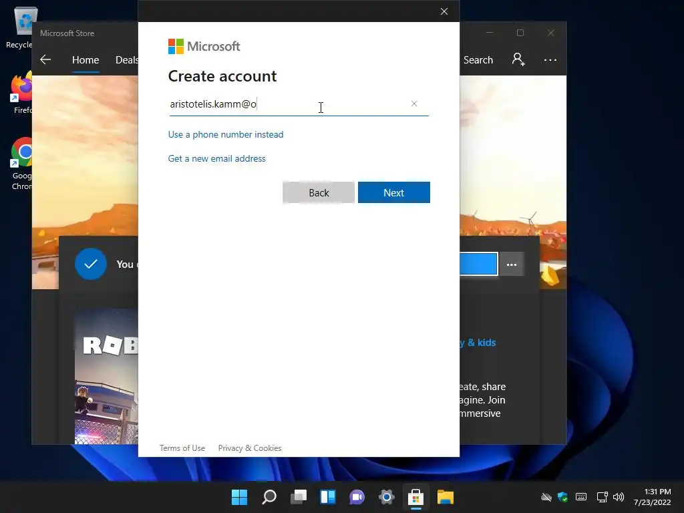Launch the Chat app on the taskbar

(x=357, y=497)
